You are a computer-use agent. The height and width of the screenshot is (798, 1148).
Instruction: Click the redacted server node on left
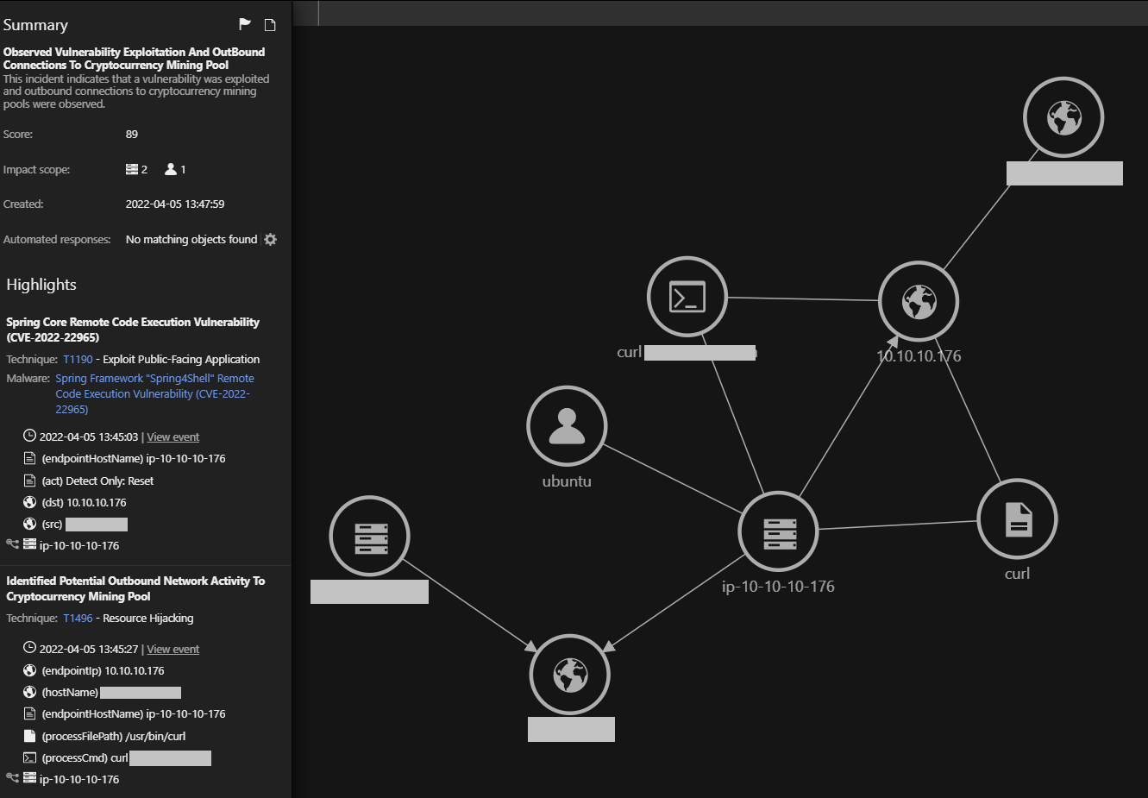(x=370, y=537)
